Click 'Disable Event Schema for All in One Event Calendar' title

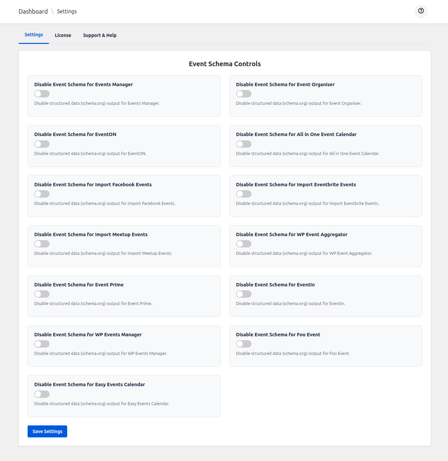pos(296,134)
